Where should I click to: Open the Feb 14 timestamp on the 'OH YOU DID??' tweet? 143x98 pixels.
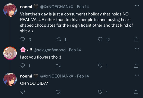click(83, 76)
